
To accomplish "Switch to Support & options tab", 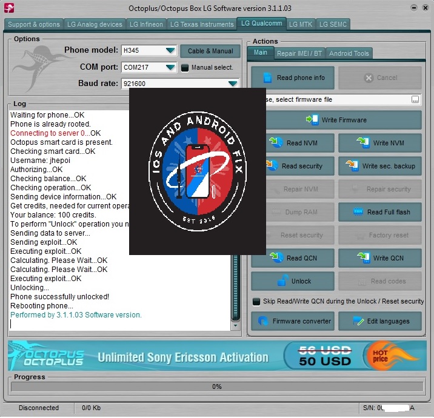I will pyautogui.click(x=34, y=24).
